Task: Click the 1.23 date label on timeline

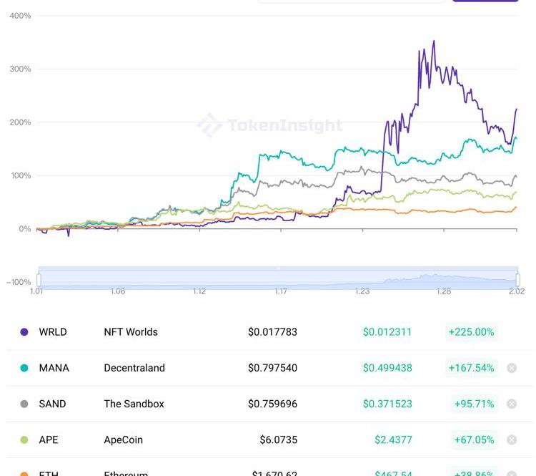Action: pos(362,291)
